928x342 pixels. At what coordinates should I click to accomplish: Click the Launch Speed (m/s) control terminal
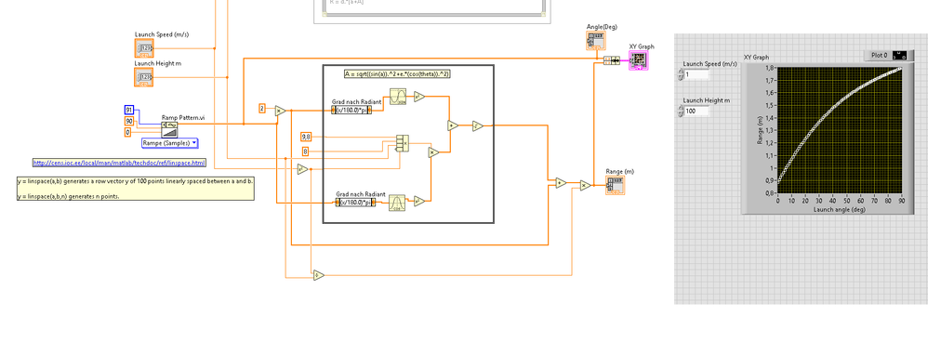[x=144, y=48]
